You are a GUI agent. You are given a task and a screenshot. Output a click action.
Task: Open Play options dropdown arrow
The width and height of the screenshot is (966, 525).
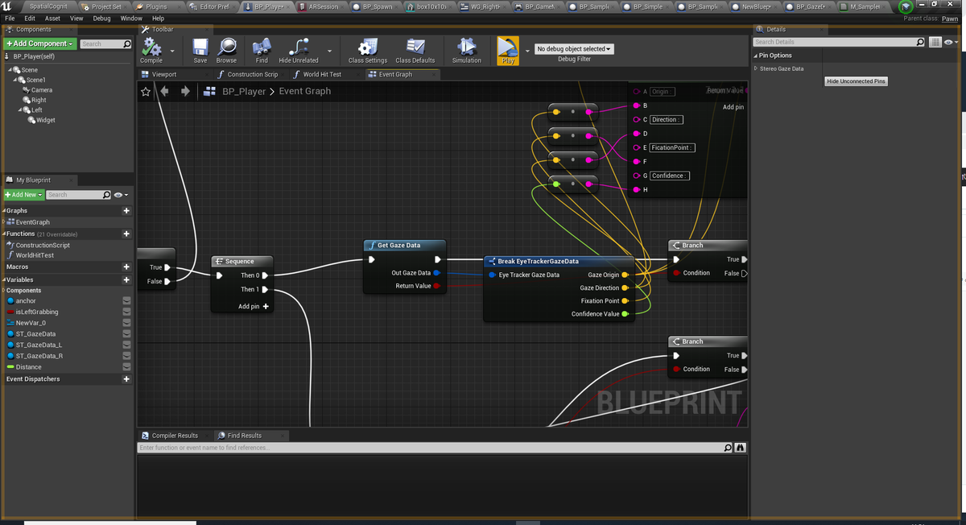click(x=527, y=51)
